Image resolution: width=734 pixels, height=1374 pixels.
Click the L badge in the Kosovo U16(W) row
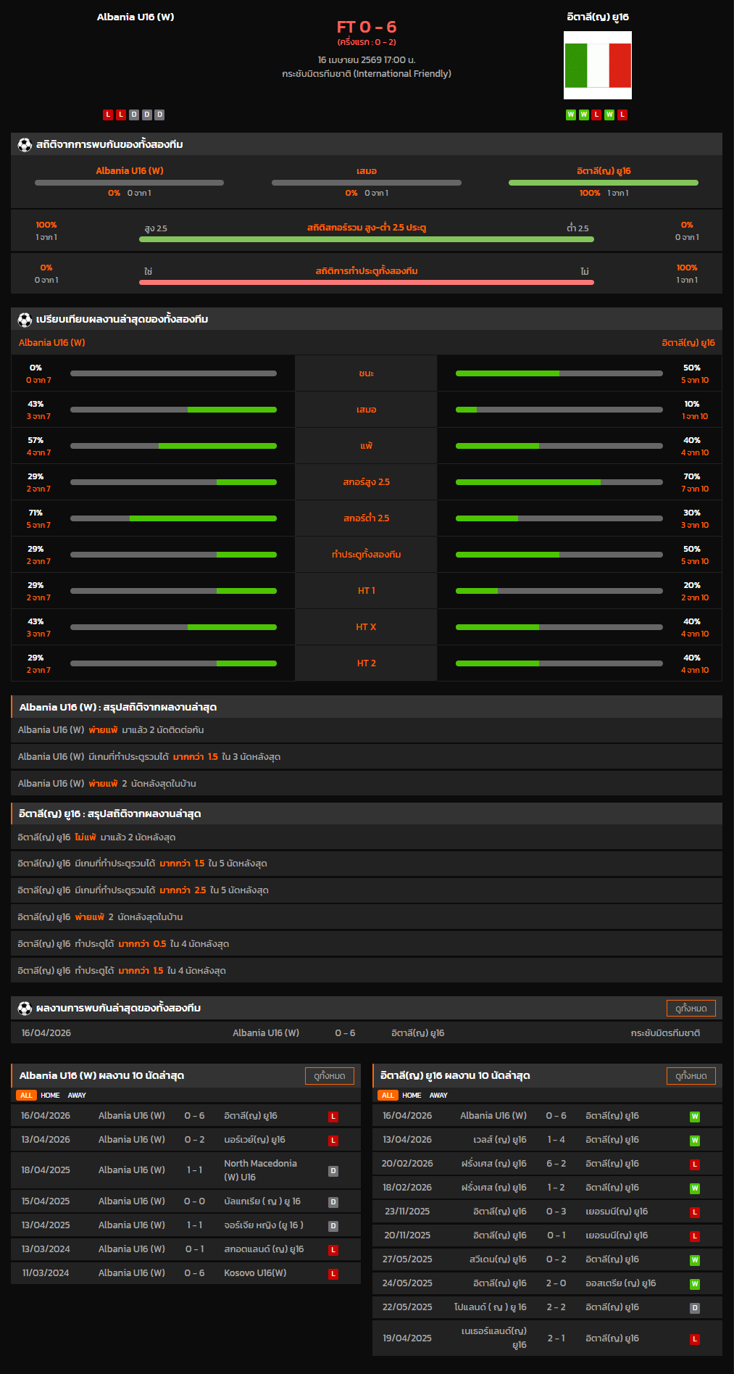click(x=333, y=1274)
